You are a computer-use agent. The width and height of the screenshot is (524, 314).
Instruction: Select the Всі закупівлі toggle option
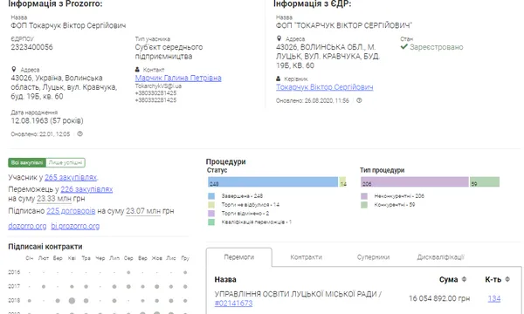(27, 162)
